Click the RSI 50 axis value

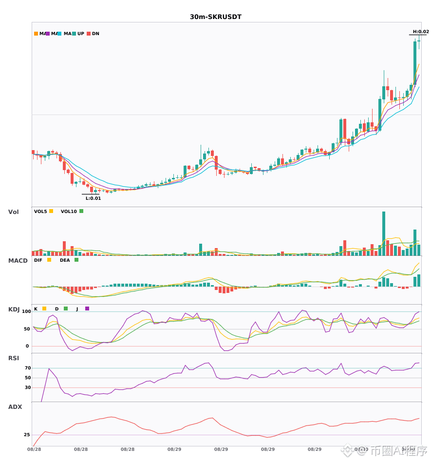pos(28,378)
